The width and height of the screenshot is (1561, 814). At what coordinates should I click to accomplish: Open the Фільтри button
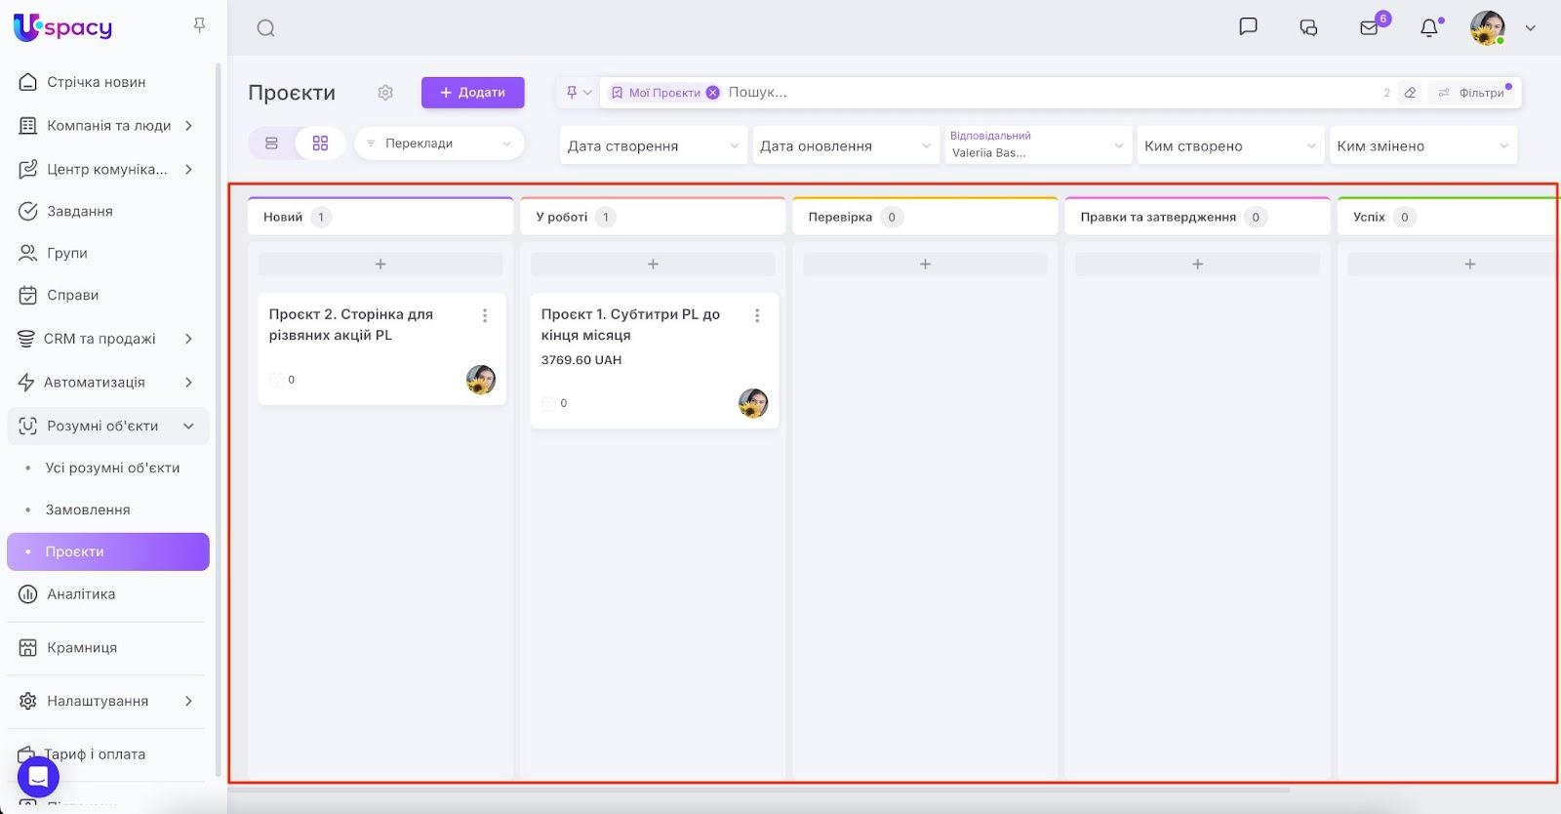[1472, 93]
